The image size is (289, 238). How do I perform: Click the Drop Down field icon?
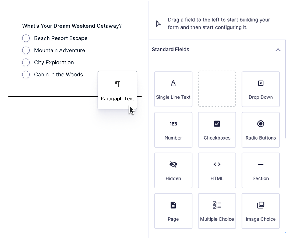click(260, 83)
